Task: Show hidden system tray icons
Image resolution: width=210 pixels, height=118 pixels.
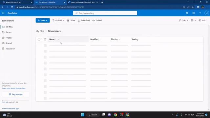Action: (173, 115)
